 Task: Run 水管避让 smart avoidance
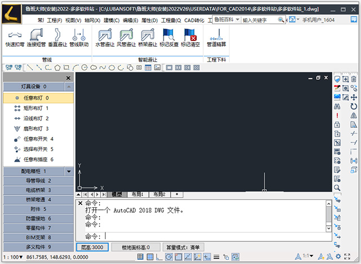coord(105,38)
